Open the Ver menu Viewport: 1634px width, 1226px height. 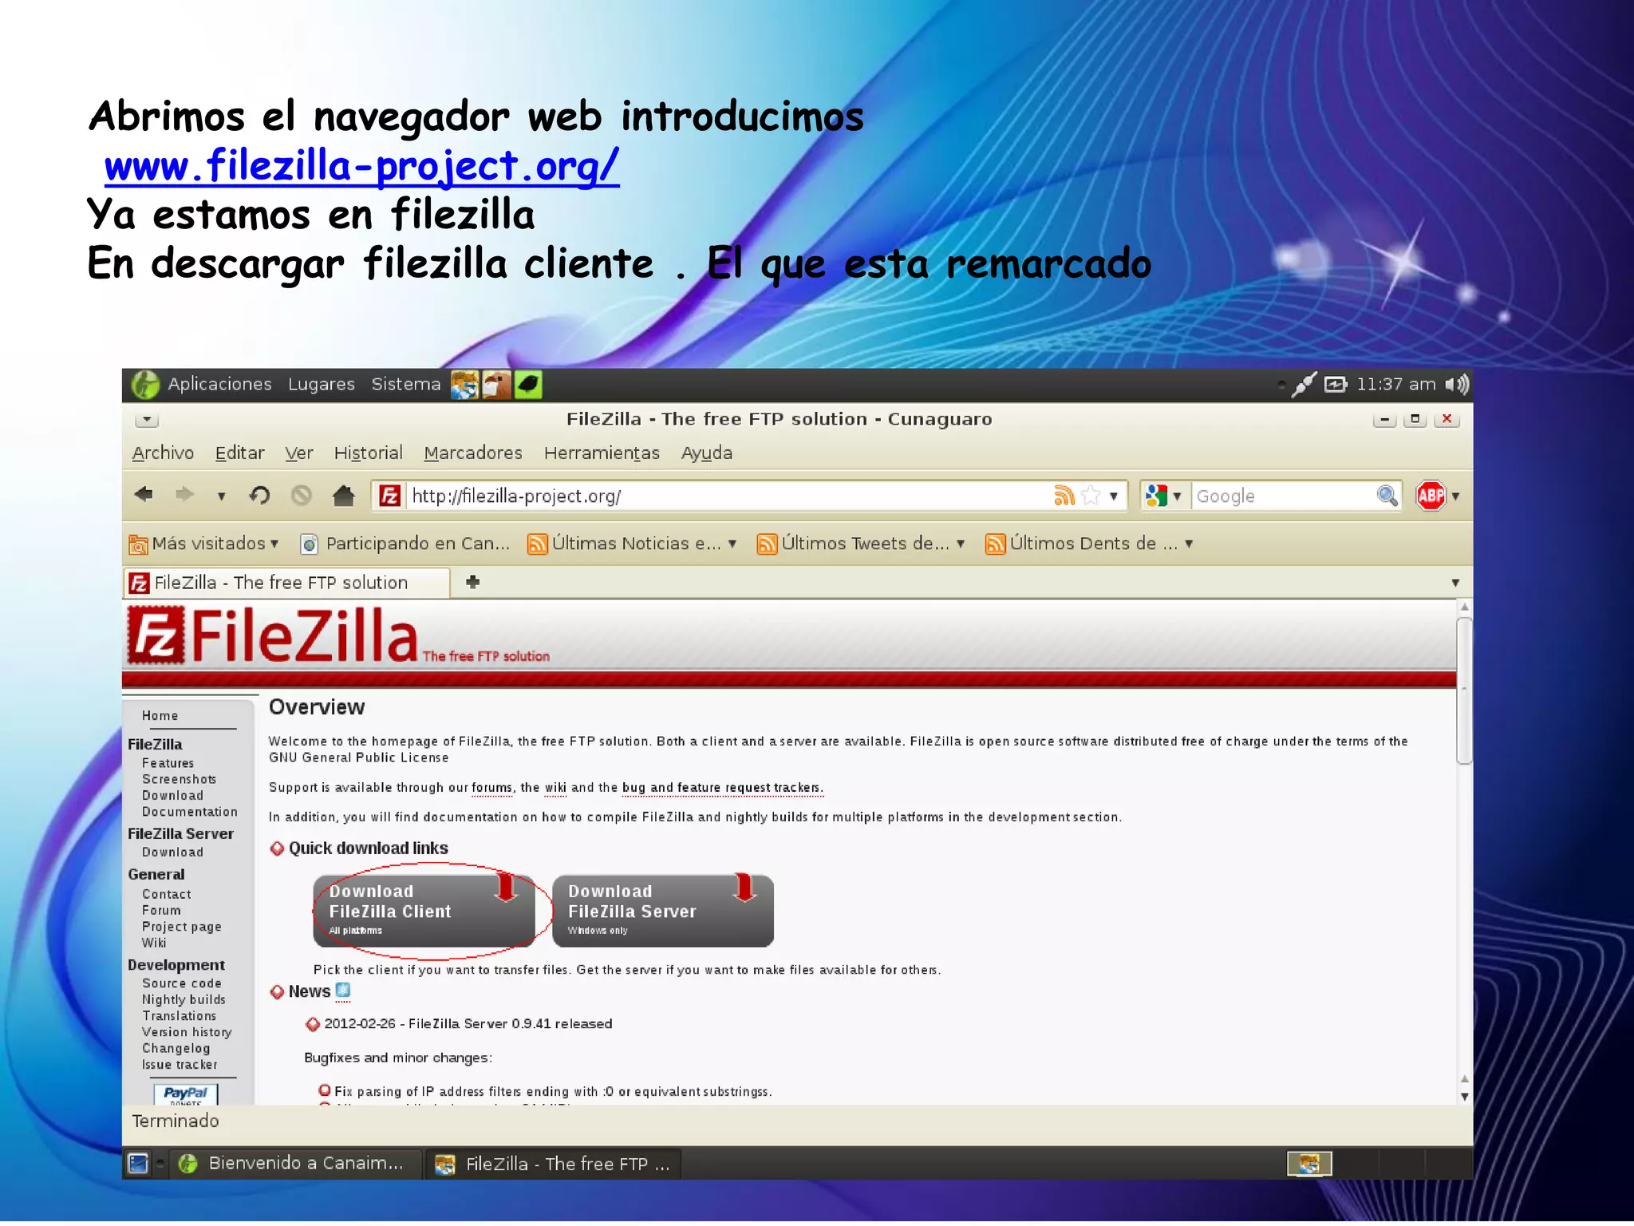point(298,453)
